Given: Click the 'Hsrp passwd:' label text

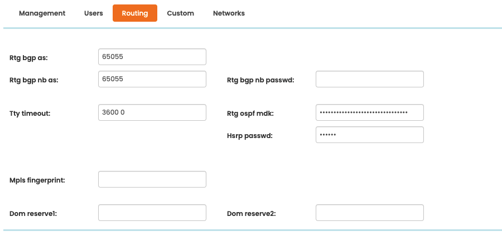Looking at the screenshot, I should 250,135.
